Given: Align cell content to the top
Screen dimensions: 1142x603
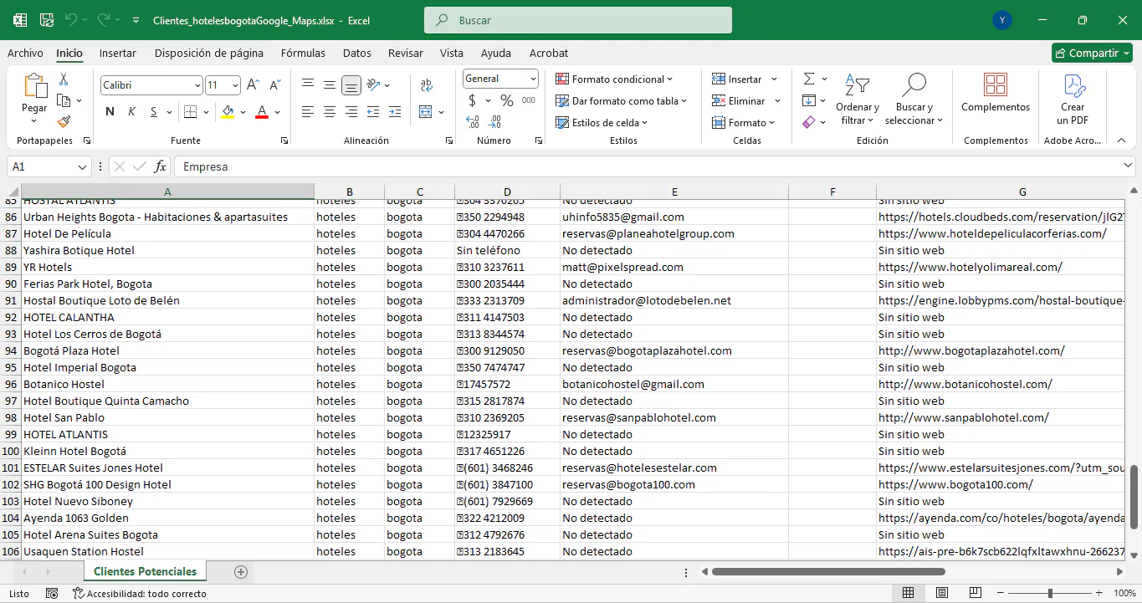Looking at the screenshot, I should pyautogui.click(x=308, y=84).
